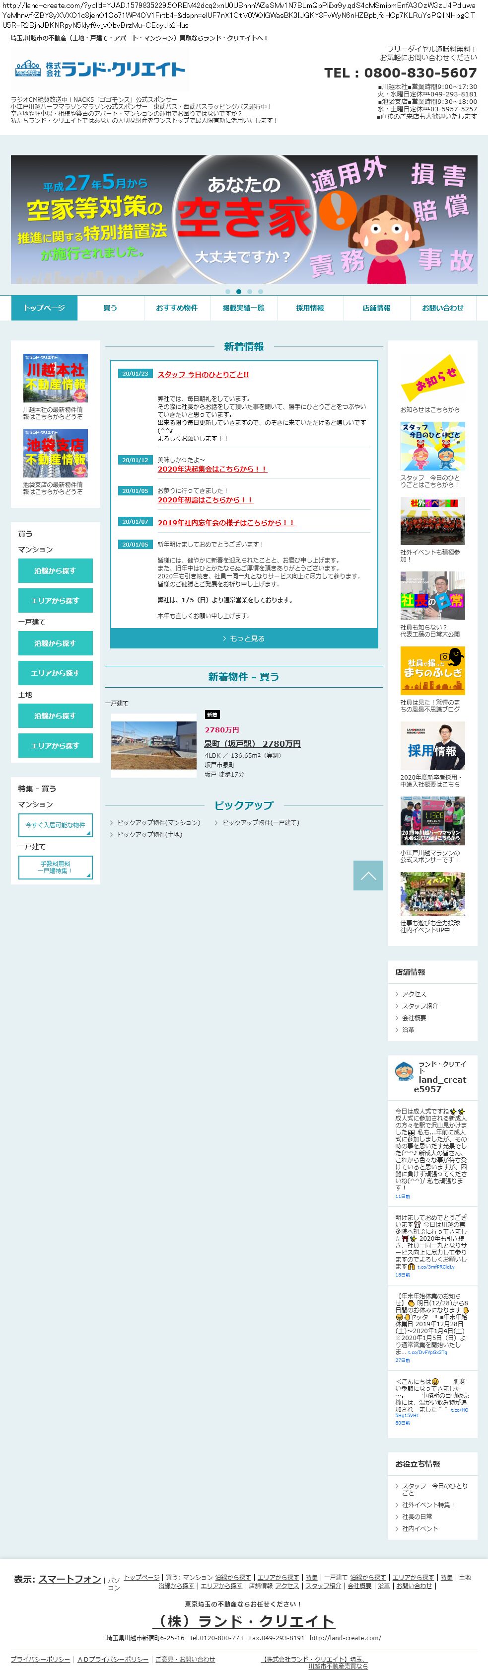Open スタッフ今日のひとりごと banner image
Screen dimensions: 488x1676
[432, 446]
